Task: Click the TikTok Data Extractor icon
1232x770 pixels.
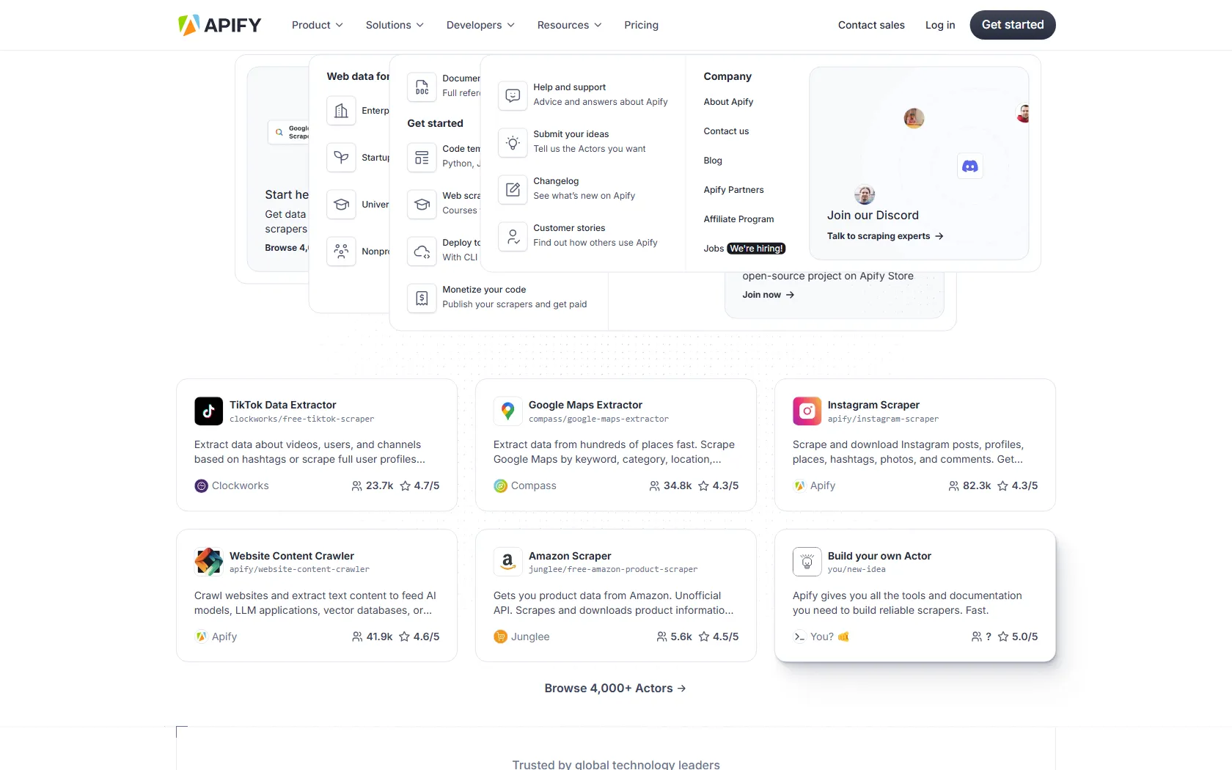Action: pyautogui.click(x=208, y=411)
